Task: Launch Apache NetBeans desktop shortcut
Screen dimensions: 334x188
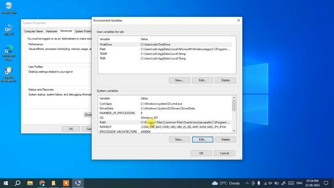Action: tap(9, 75)
